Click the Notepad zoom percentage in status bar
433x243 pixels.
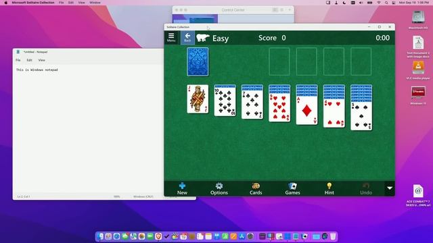point(117,196)
